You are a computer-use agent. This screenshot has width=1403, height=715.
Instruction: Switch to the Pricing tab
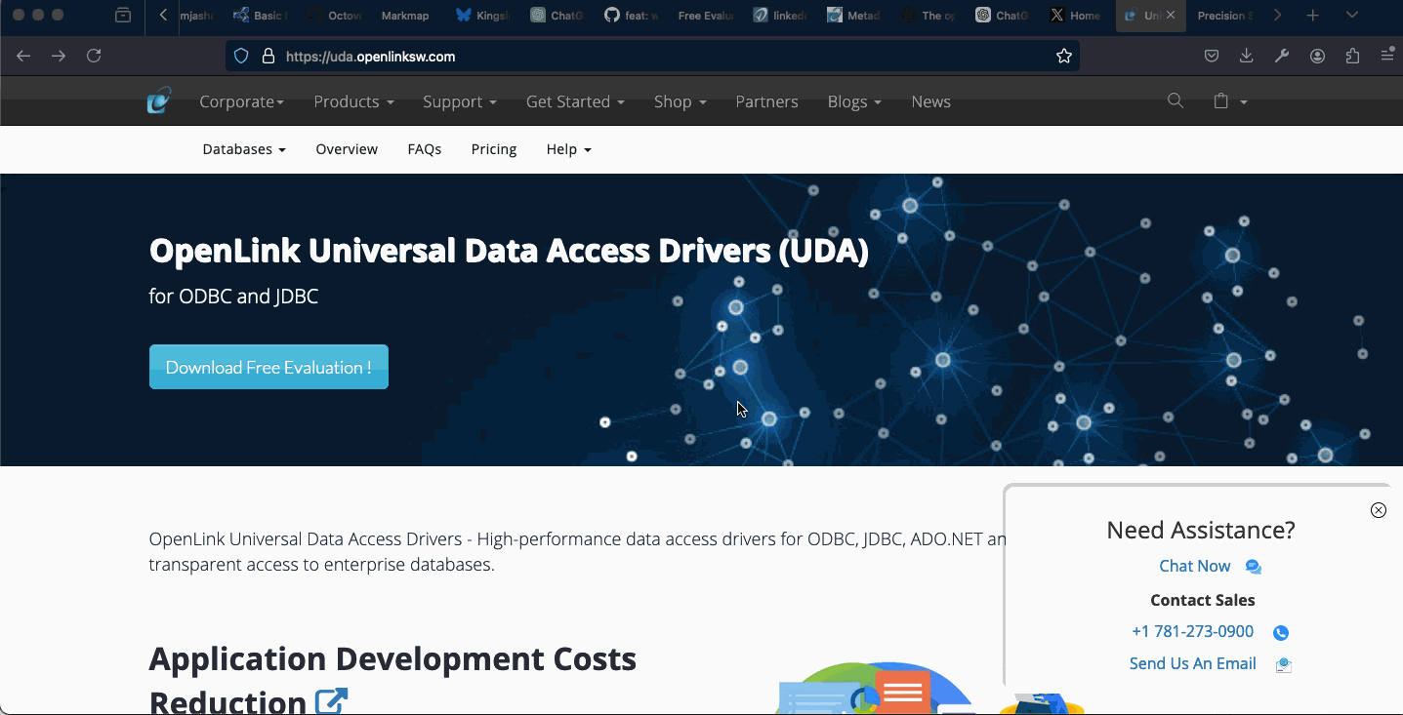coord(493,148)
